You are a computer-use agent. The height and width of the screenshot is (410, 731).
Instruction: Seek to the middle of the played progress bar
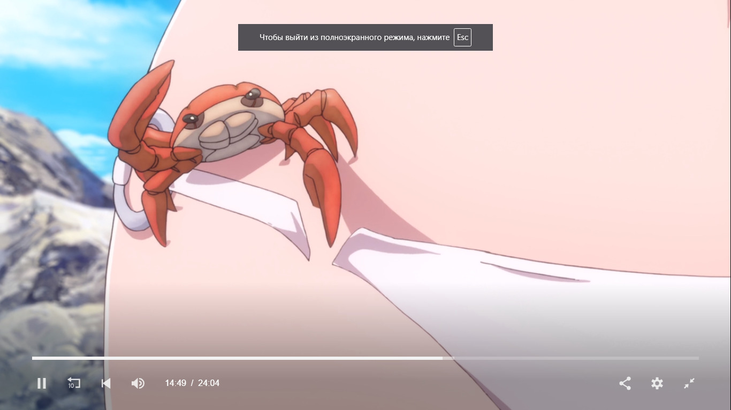(237, 358)
